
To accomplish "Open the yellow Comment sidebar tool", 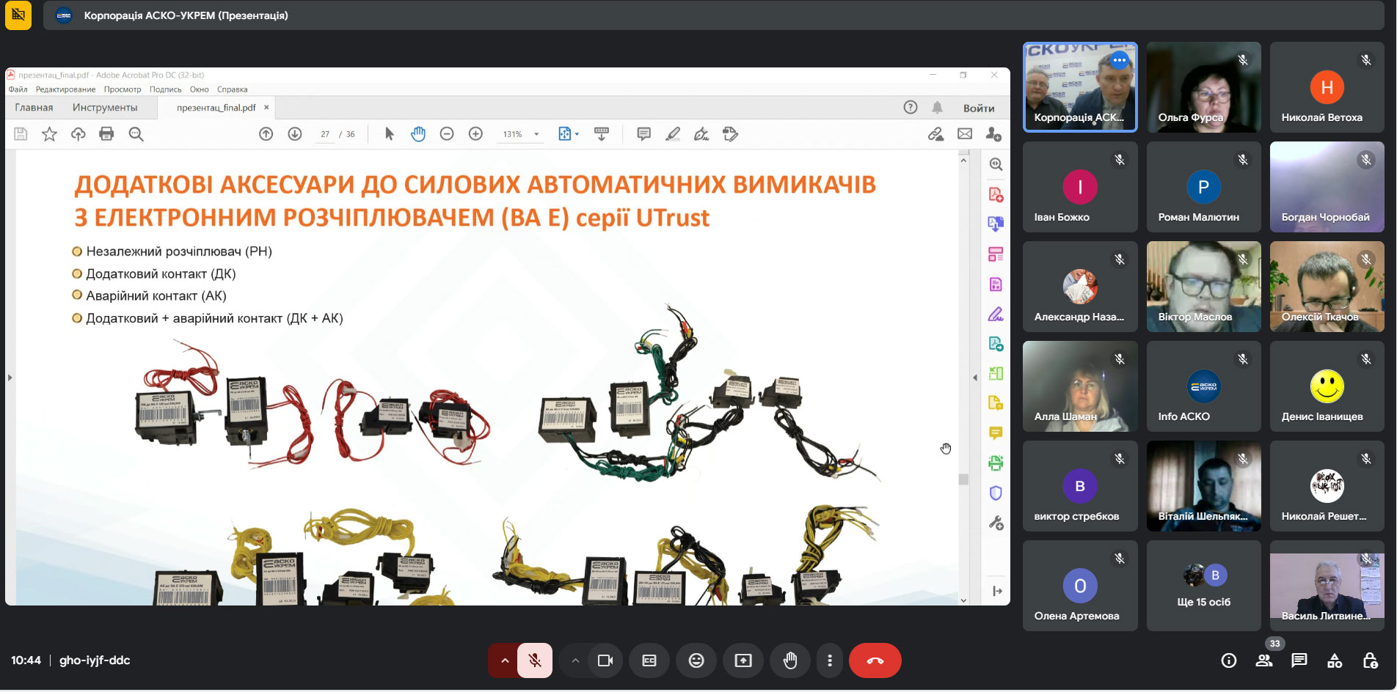I will tap(996, 433).
